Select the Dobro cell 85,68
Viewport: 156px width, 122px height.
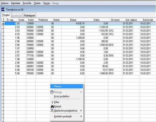tap(96, 66)
